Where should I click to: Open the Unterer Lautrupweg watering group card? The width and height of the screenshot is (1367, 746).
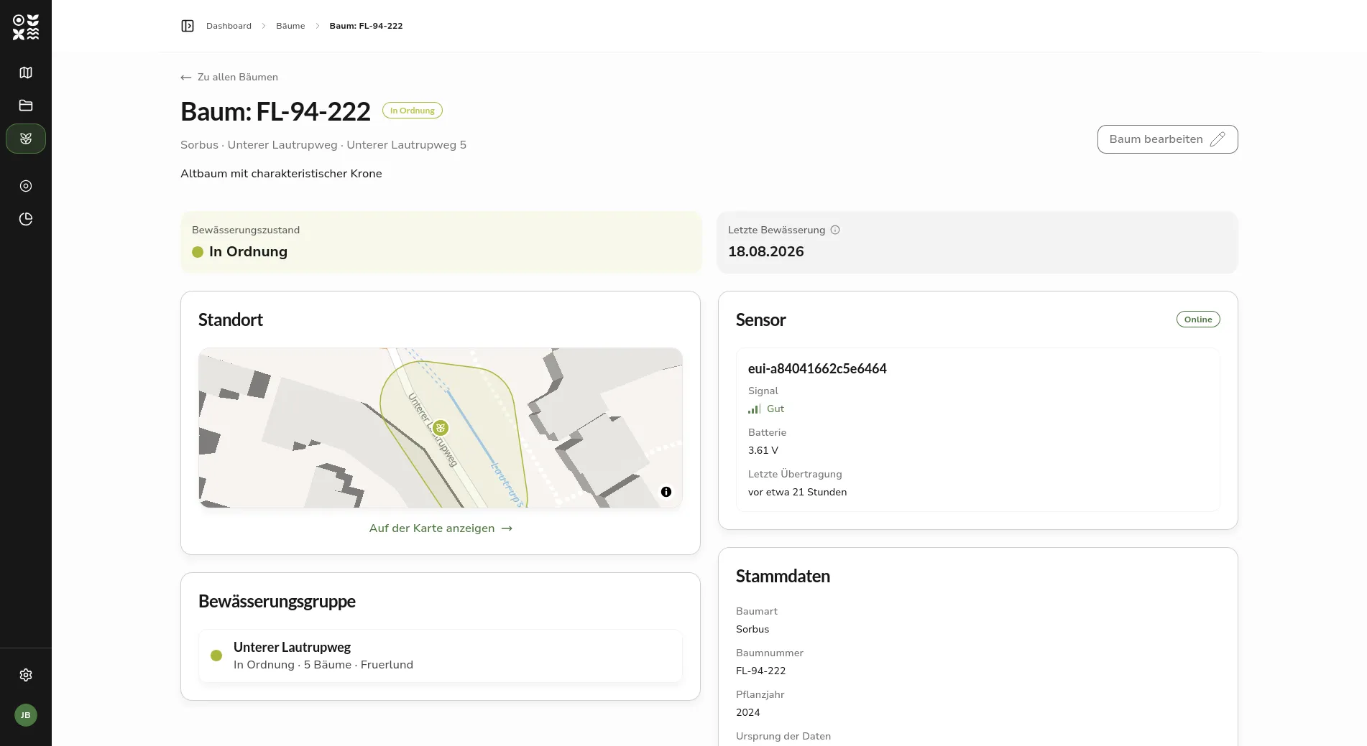[x=441, y=656]
